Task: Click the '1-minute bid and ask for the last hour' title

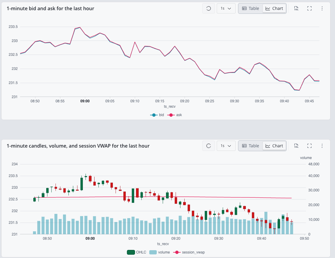Action: (50, 8)
